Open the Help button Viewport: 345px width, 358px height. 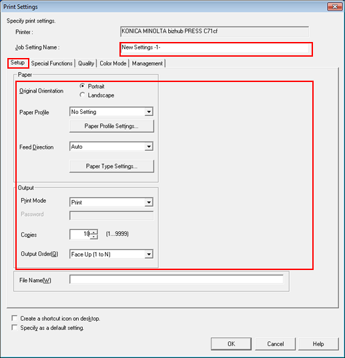[x=318, y=343]
